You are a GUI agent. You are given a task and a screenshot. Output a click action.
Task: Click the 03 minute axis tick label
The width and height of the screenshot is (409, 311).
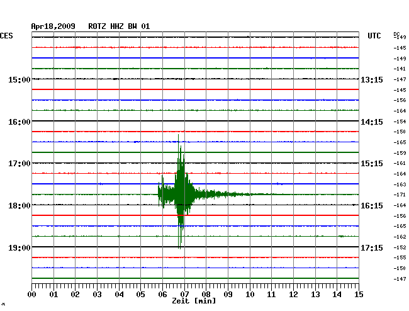(x=97, y=294)
